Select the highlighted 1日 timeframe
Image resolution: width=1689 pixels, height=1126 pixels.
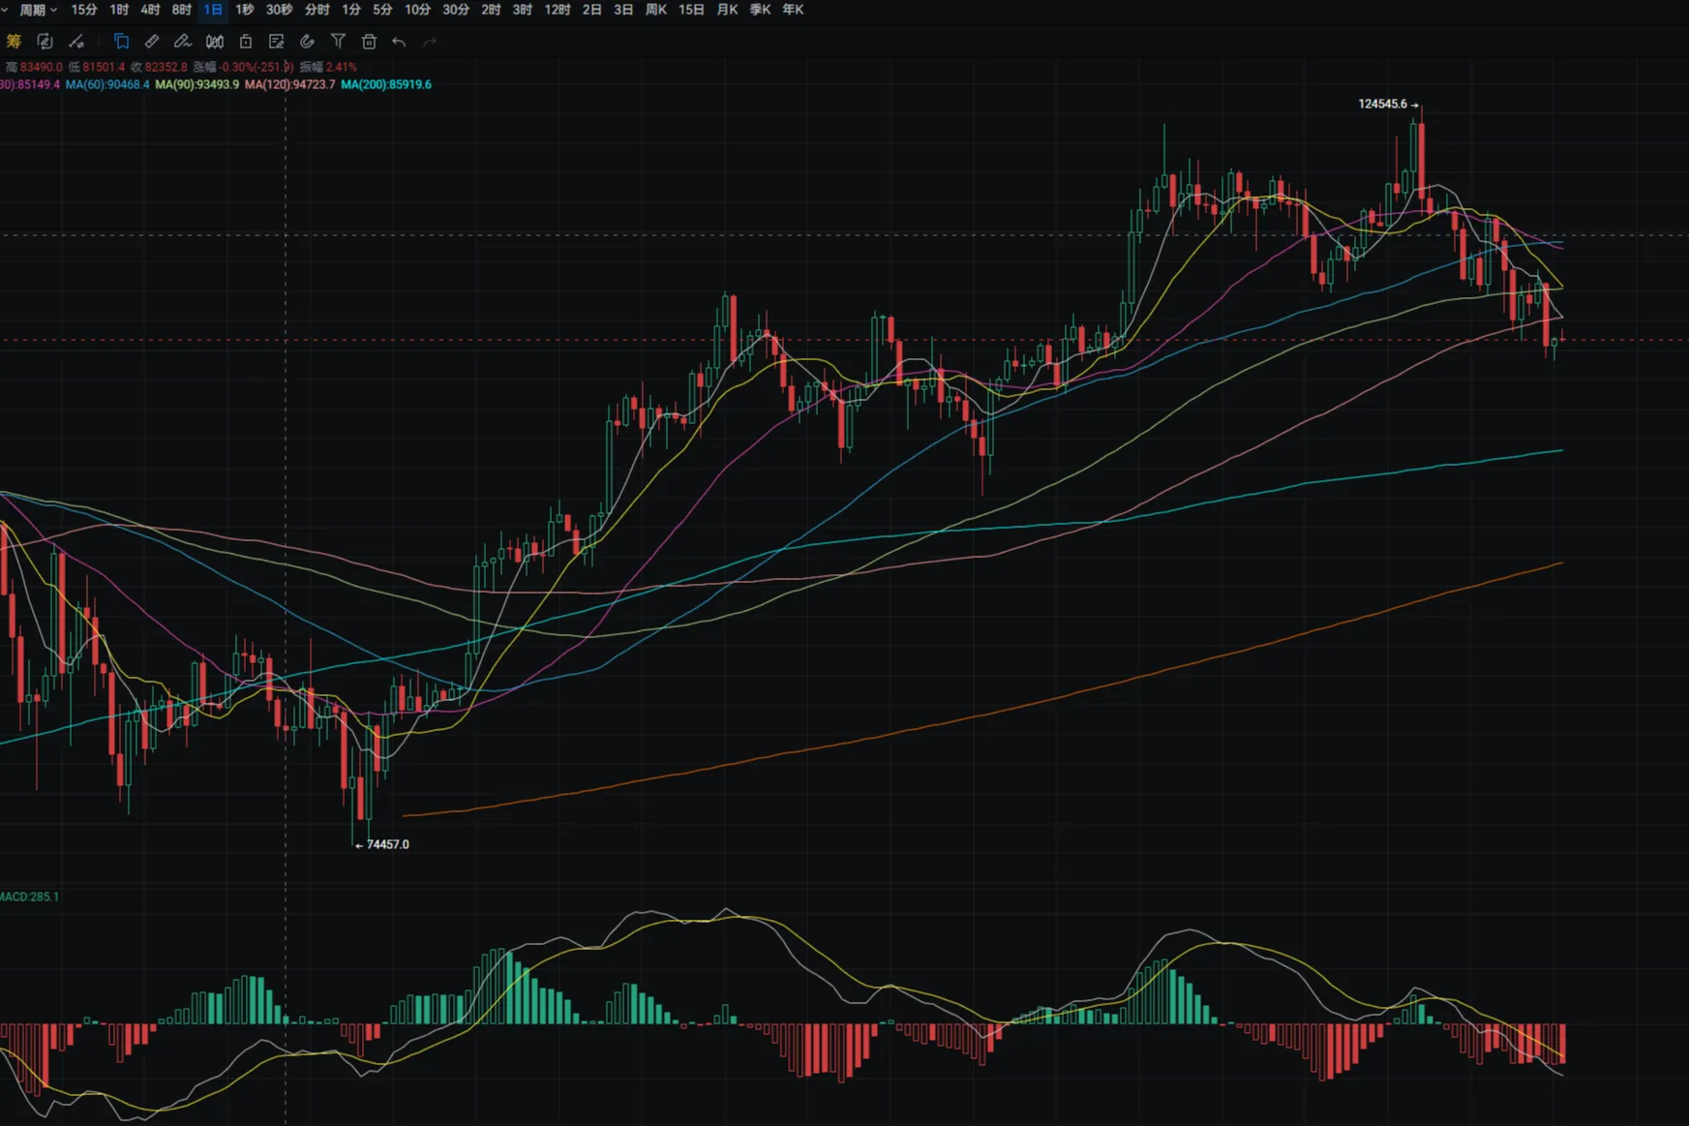tap(213, 10)
